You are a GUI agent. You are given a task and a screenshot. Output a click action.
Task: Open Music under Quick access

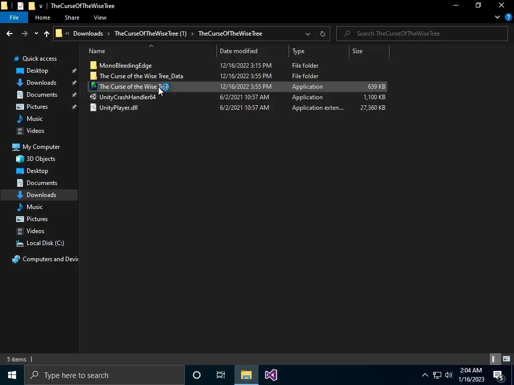click(x=35, y=119)
